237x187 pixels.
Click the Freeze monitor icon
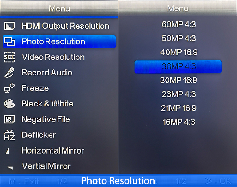click(x=9, y=88)
